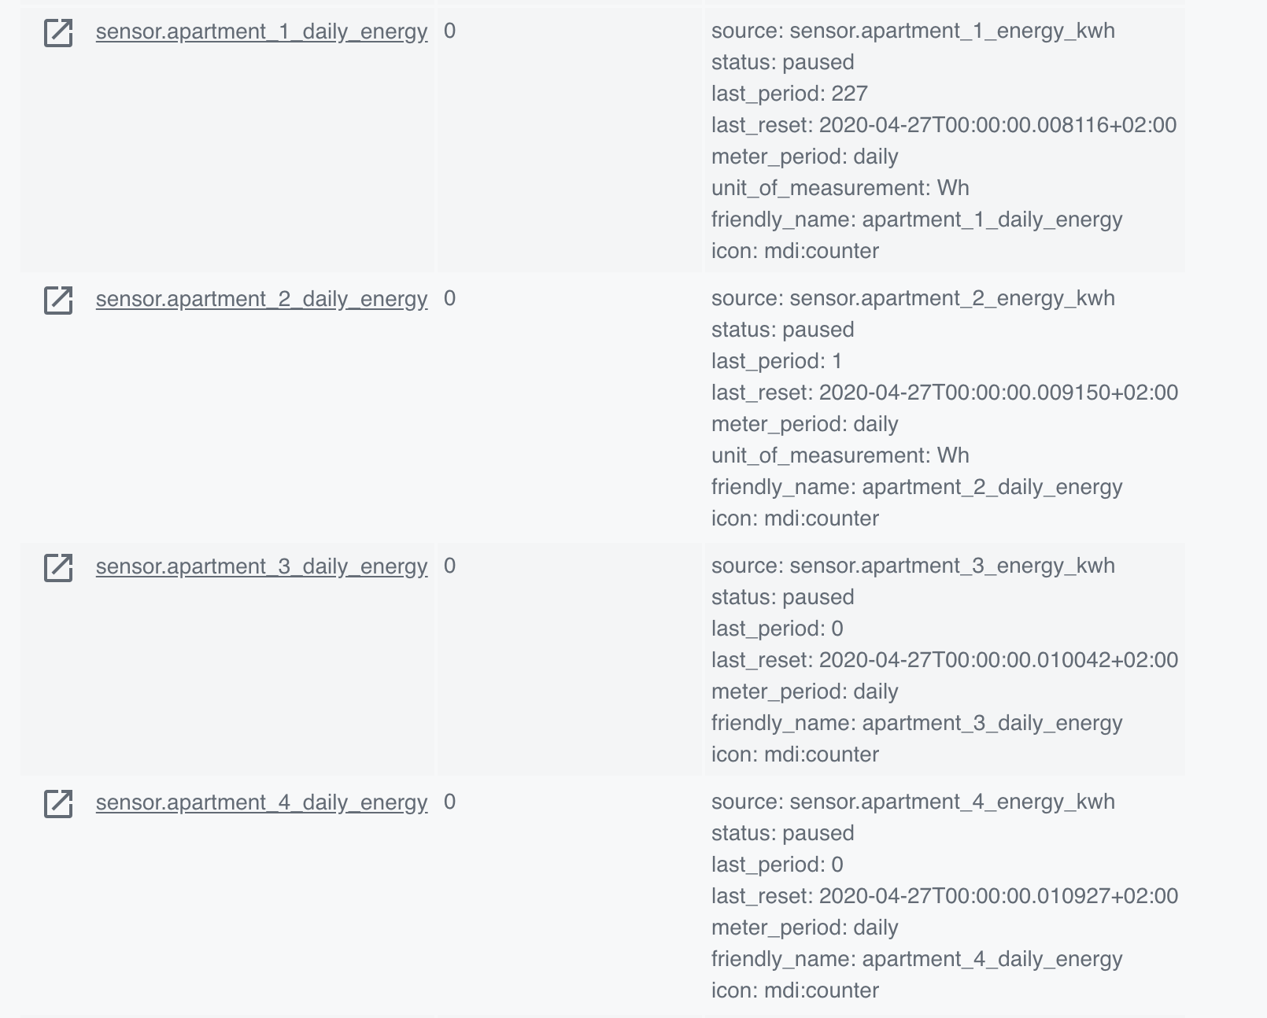Image resolution: width=1267 pixels, height=1018 pixels.
Task: Click the friendly_name apartment_4_daily_energy attribute
Action: [x=917, y=960]
